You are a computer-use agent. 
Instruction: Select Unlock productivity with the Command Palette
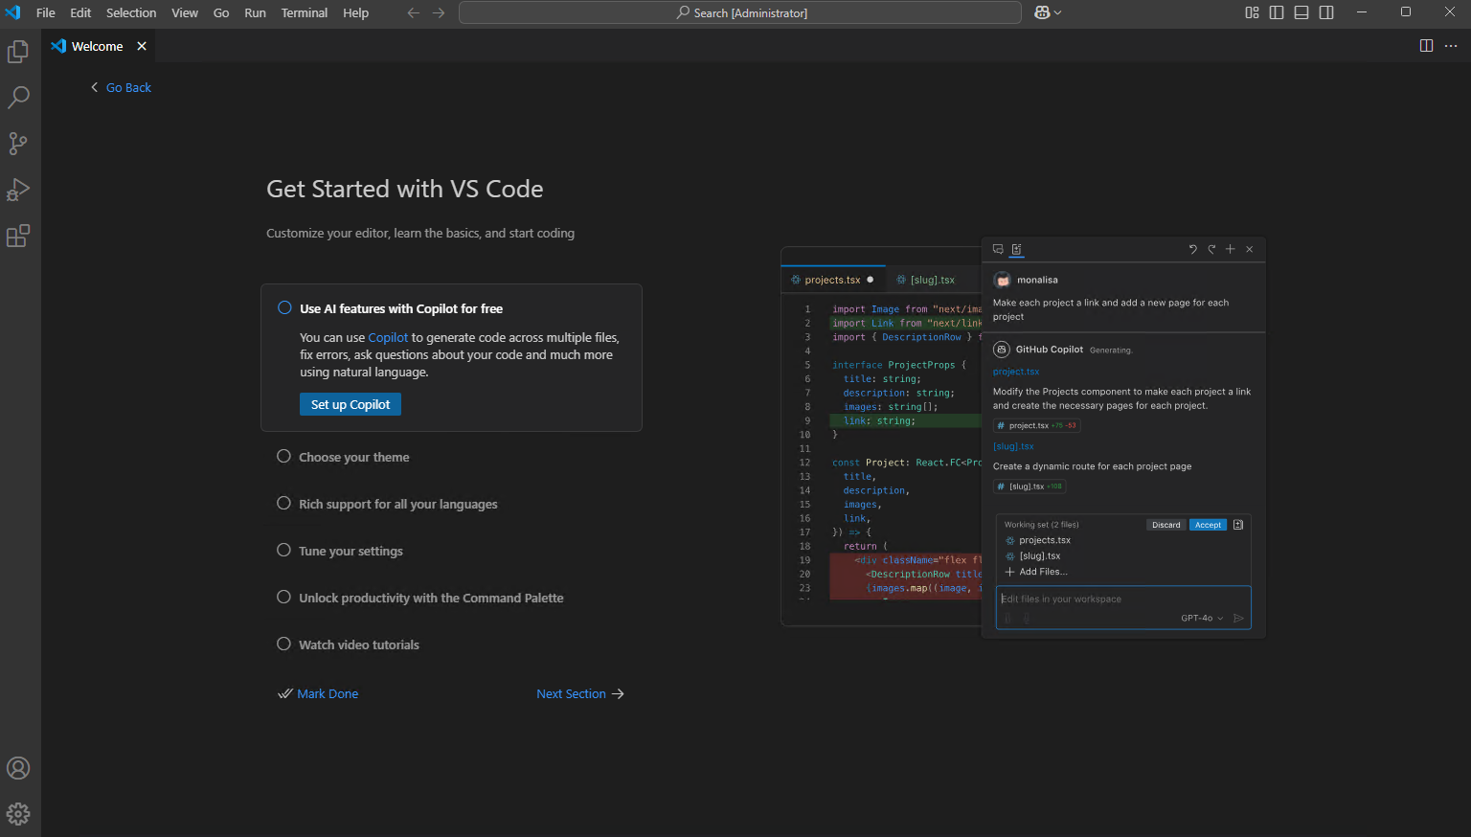coord(431,598)
